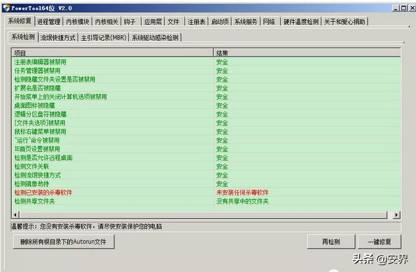This screenshot has height=272, width=416.
Task: Open the 系统驱动感染检测 sub-tab
Action: click(155, 38)
